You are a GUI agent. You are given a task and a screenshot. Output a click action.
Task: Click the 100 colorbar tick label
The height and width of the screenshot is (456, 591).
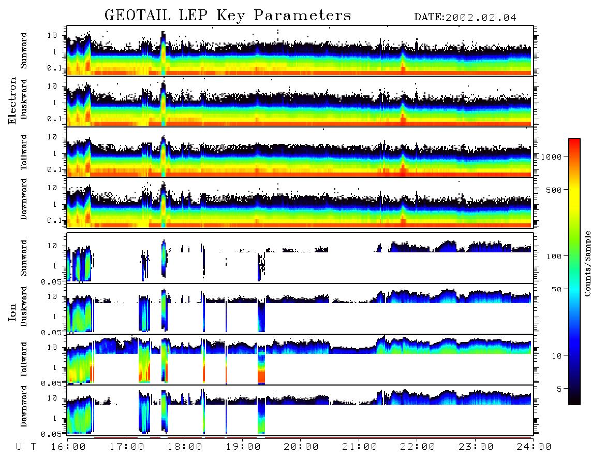coord(554,256)
